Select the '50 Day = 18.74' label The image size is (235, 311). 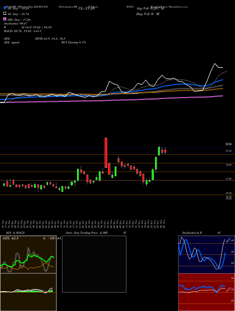[x=18, y=14]
